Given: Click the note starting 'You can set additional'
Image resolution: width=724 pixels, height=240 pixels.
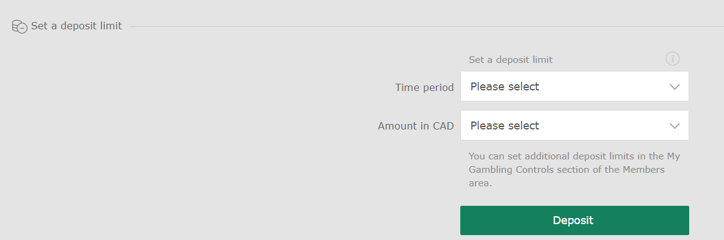Looking at the screenshot, I should (x=574, y=169).
